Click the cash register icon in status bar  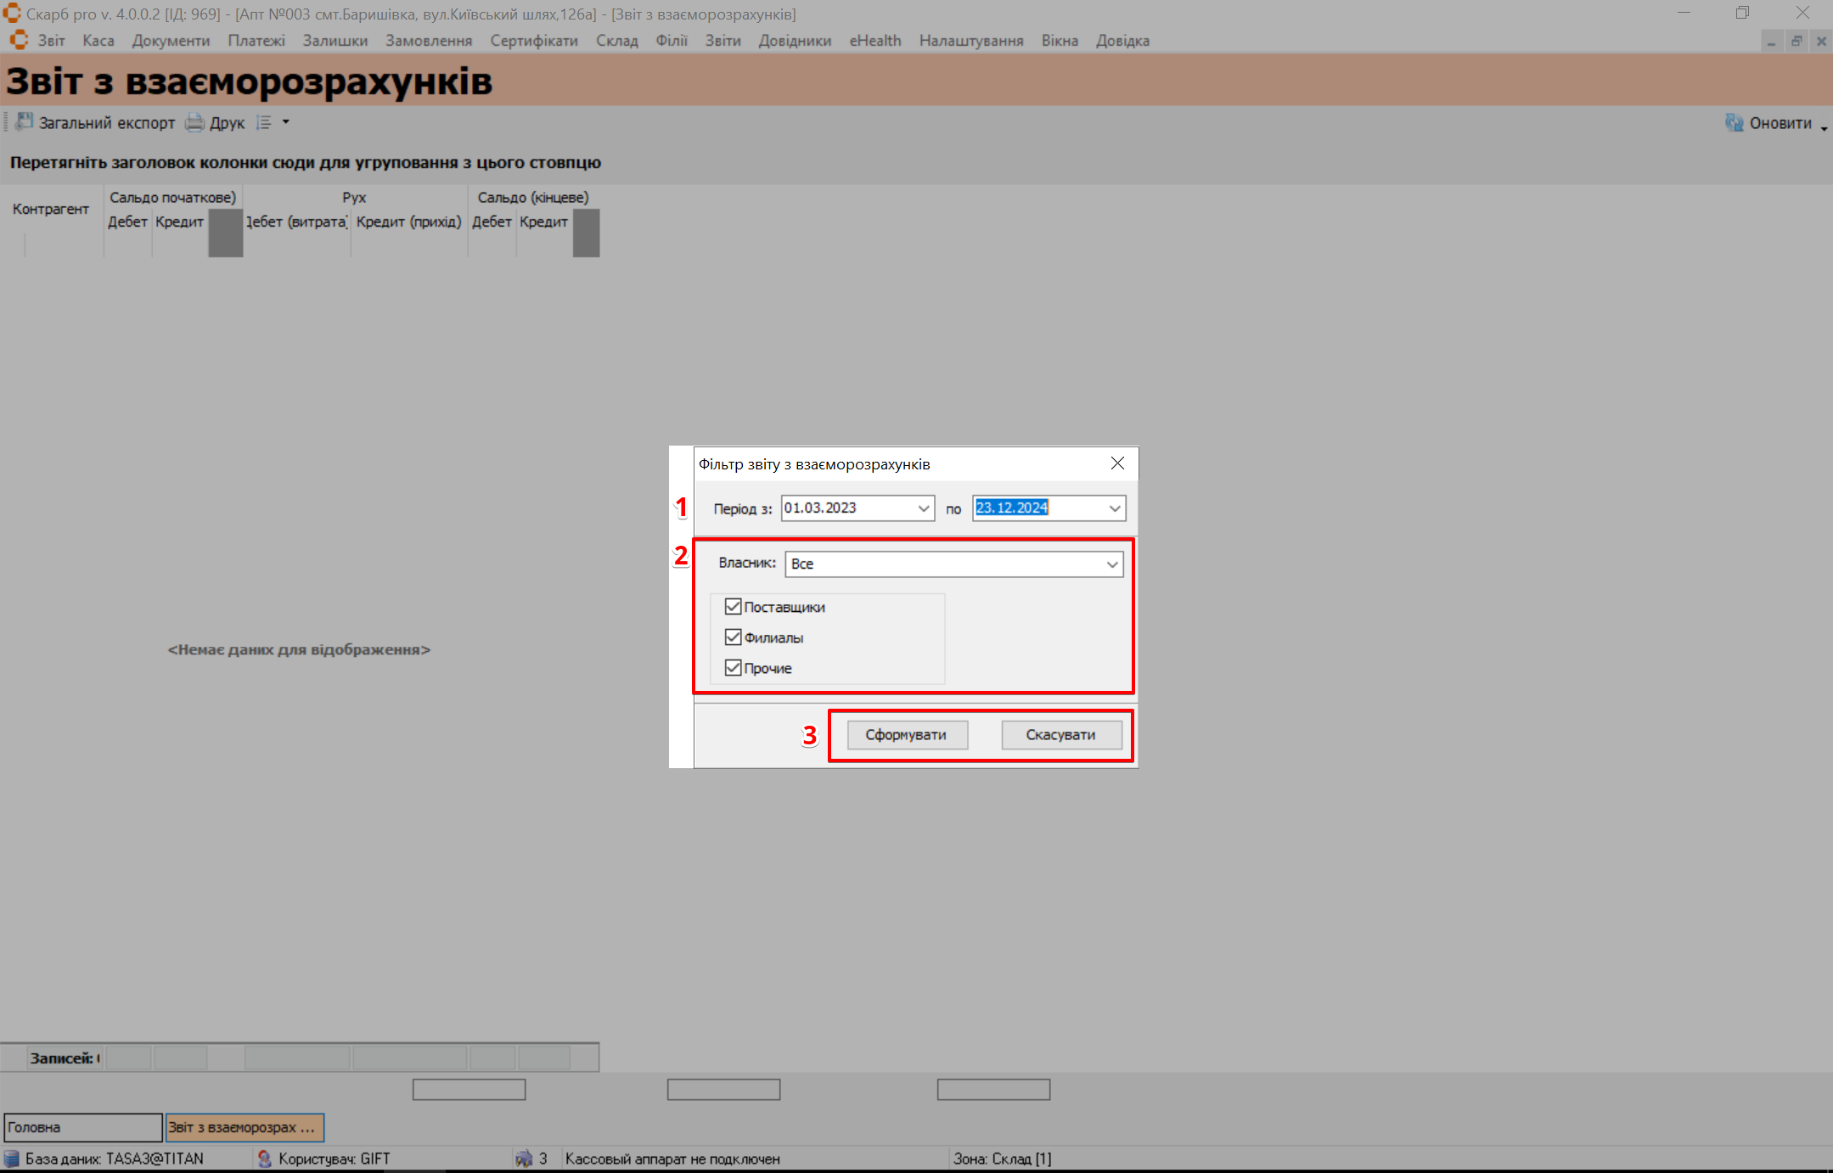point(524,1159)
